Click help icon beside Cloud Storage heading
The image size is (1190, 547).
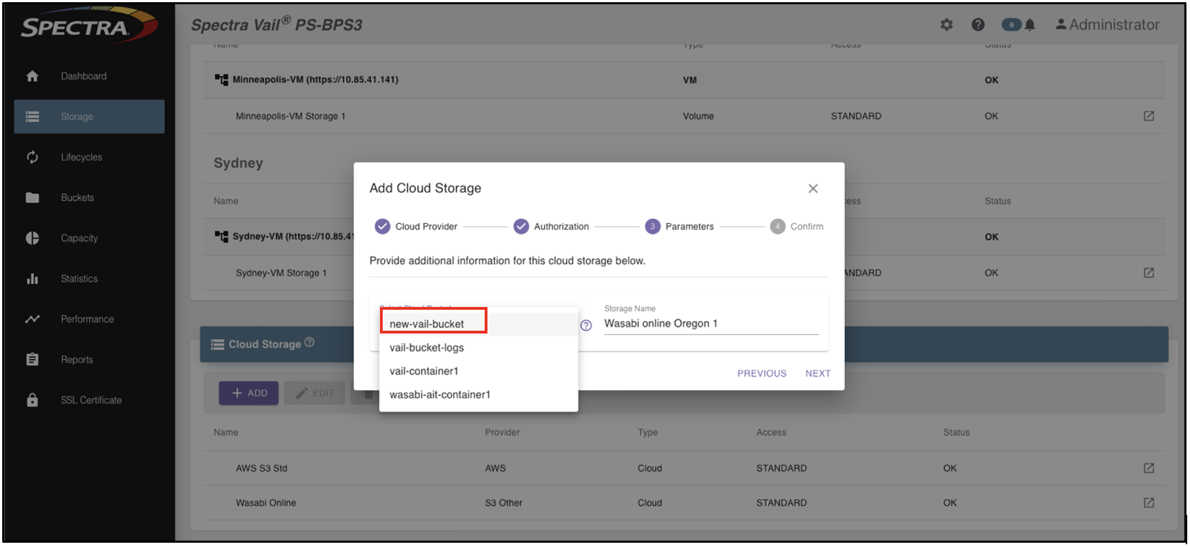point(309,343)
